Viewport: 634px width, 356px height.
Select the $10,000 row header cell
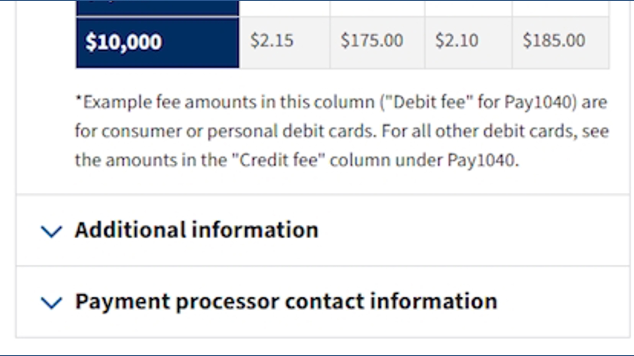pyautogui.click(x=157, y=43)
